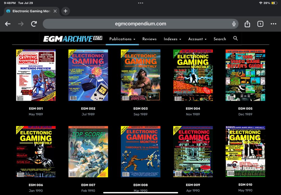Click the EGM 005 title link
281x195 pixels.
[x=245, y=108]
